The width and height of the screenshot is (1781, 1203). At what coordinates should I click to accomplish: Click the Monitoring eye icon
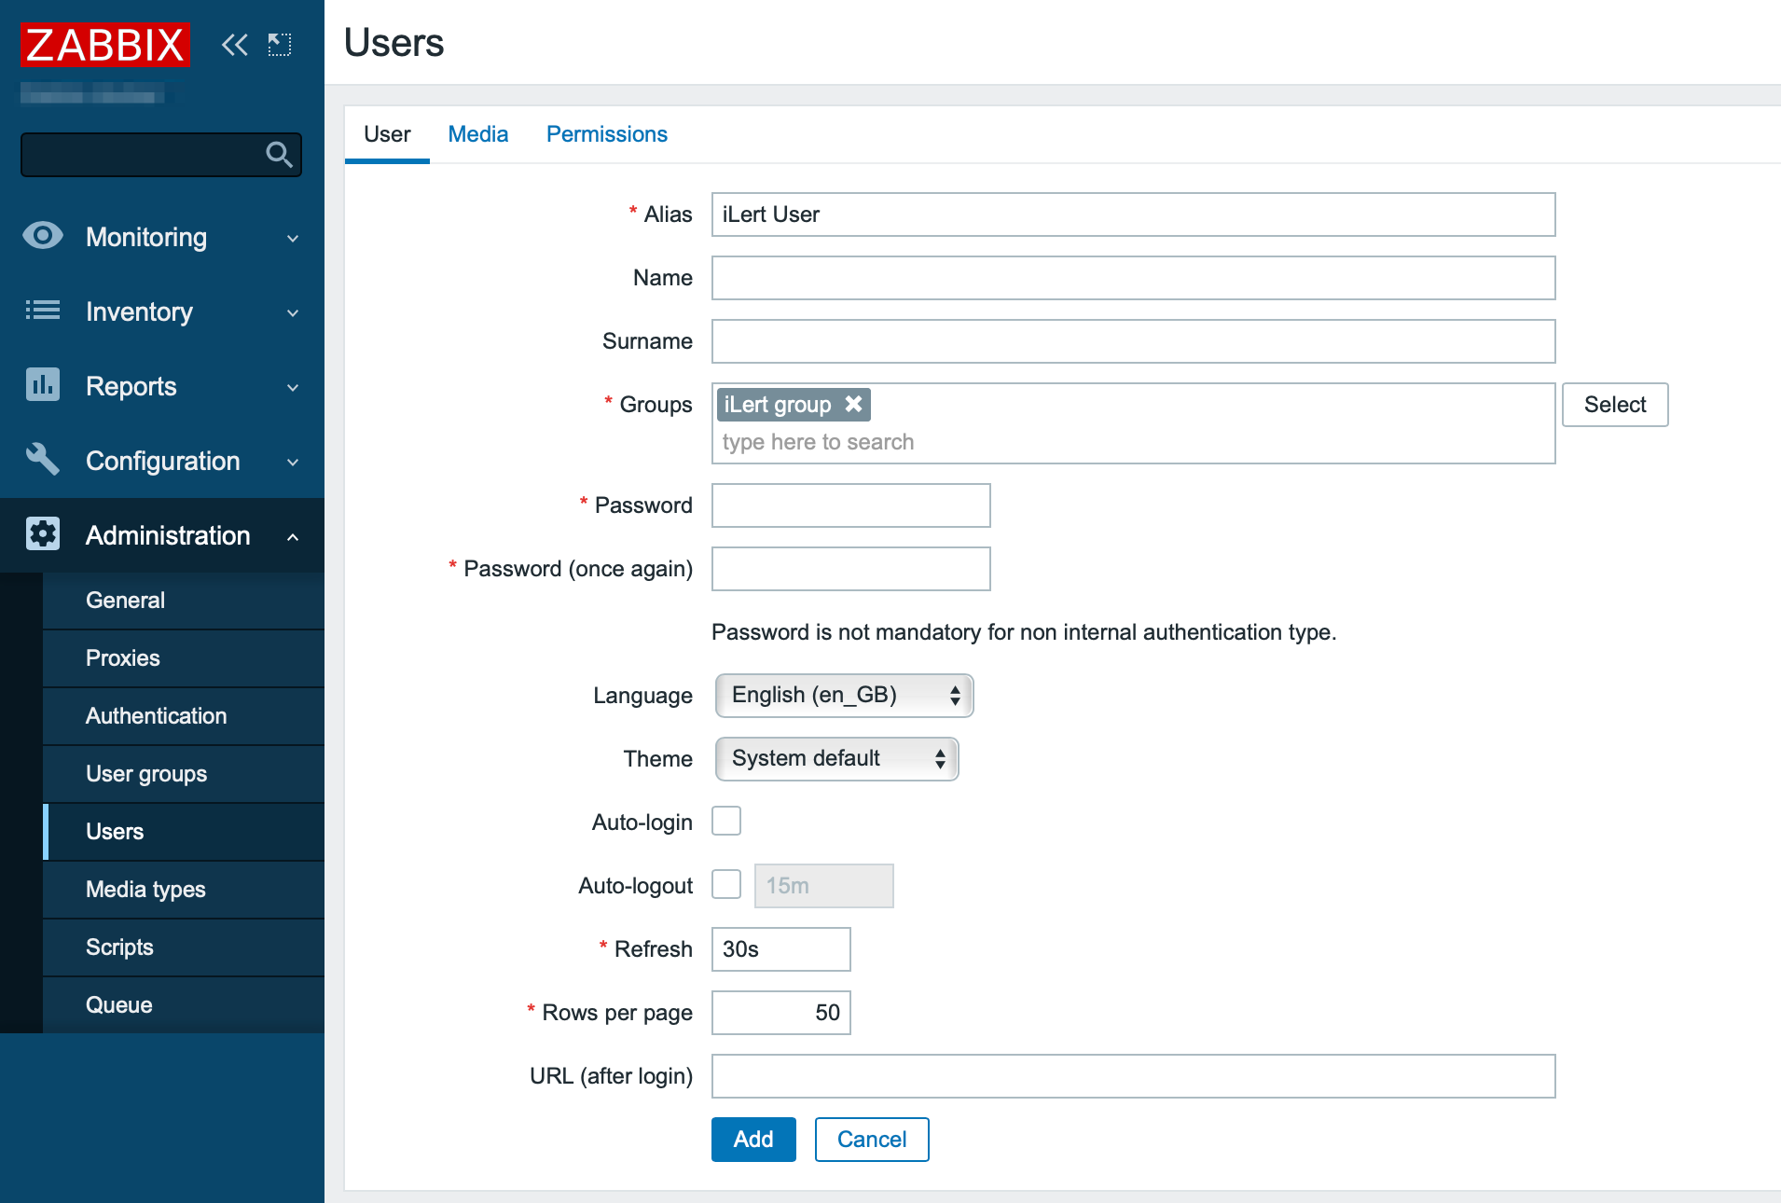click(x=43, y=236)
